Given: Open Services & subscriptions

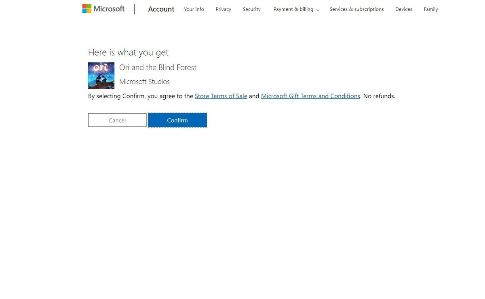Looking at the screenshot, I should click(356, 9).
